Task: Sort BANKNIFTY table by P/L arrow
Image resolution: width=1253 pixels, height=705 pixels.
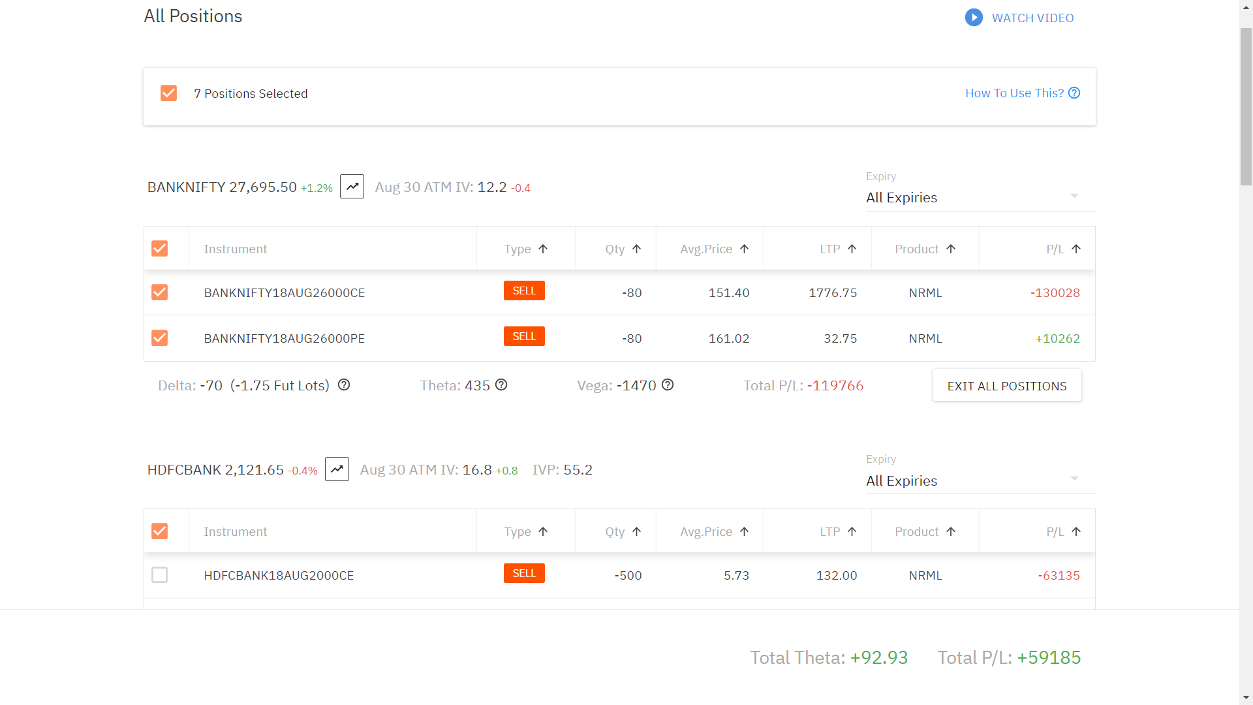Action: point(1076,249)
